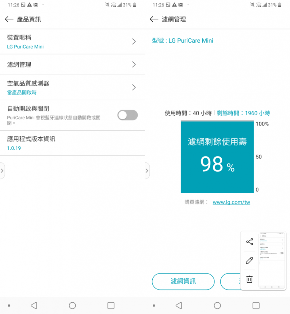
Task: Tap small dot nav icon on left screen
Action: coord(9,306)
